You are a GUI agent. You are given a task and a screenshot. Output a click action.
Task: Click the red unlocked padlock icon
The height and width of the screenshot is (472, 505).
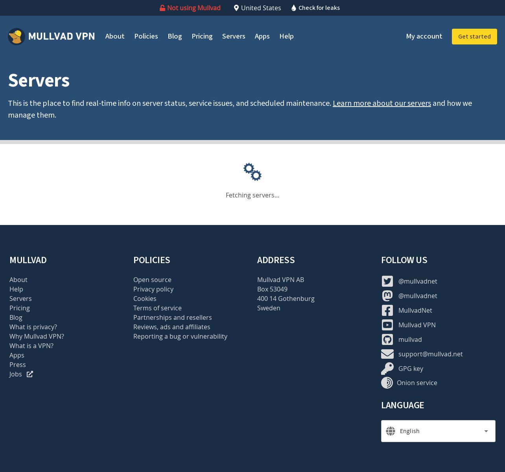tap(162, 8)
